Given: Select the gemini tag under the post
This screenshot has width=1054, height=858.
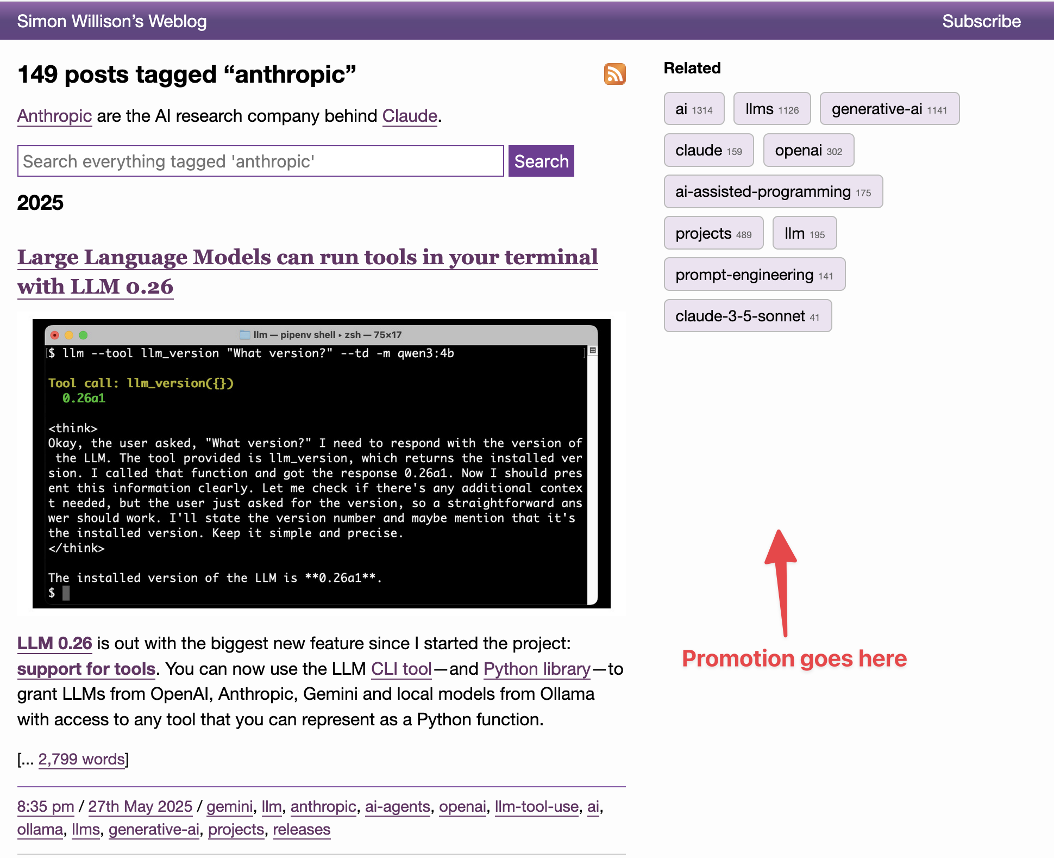Looking at the screenshot, I should [x=229, y=806].
